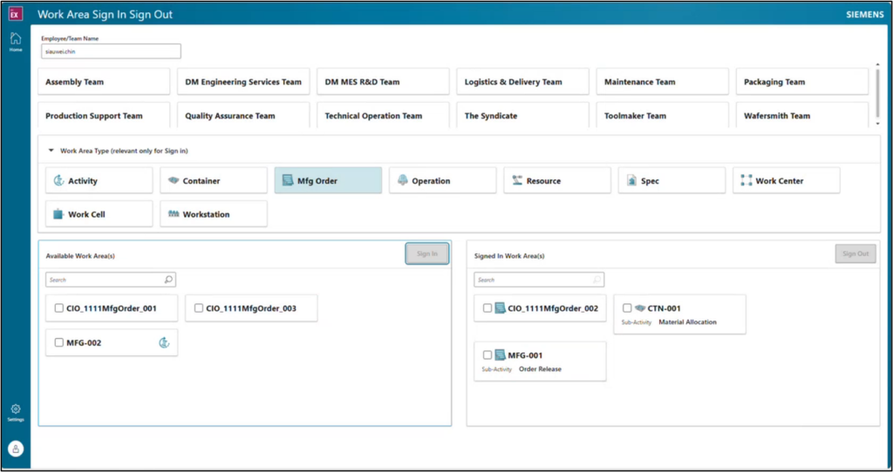Screen dimensions: 893x472
Task: Collapse the Work Area Type section
Action: [51, 151]
